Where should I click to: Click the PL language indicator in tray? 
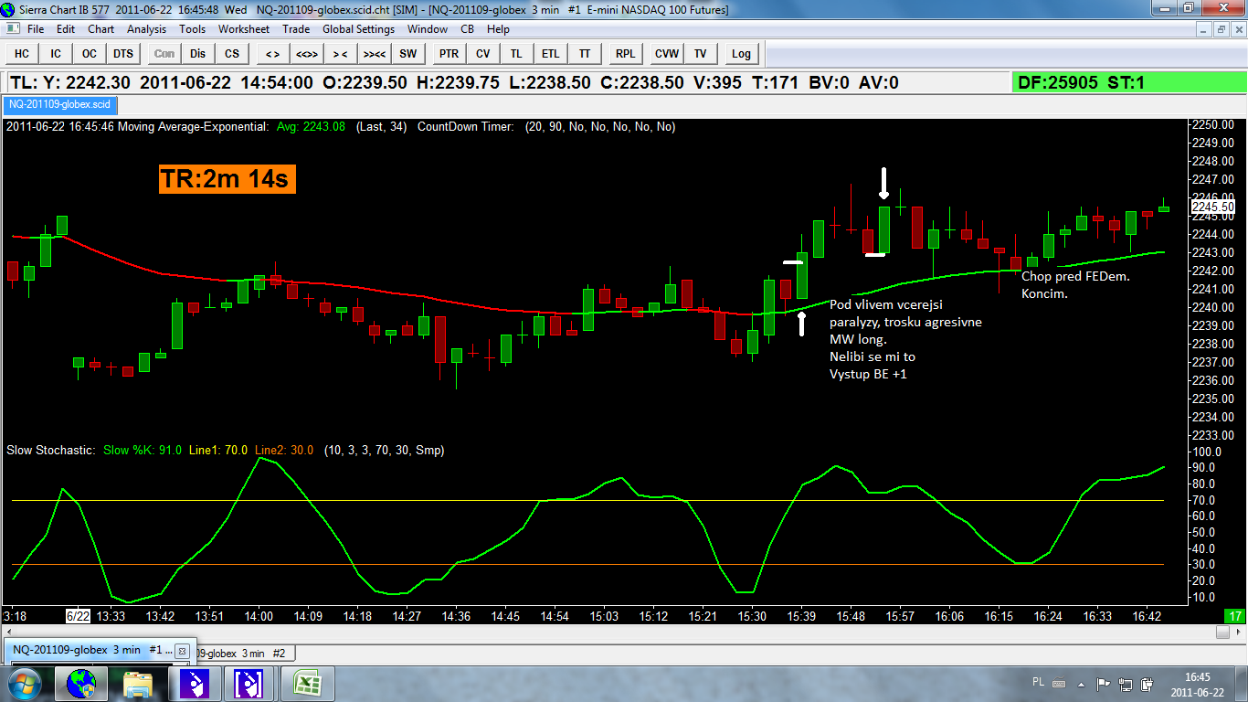(1039, 682)
